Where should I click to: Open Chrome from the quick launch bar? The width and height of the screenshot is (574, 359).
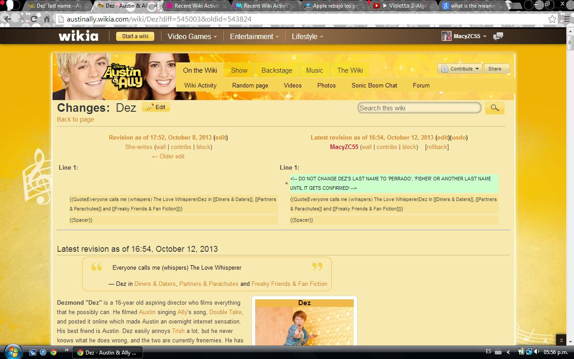coord(53,352)
